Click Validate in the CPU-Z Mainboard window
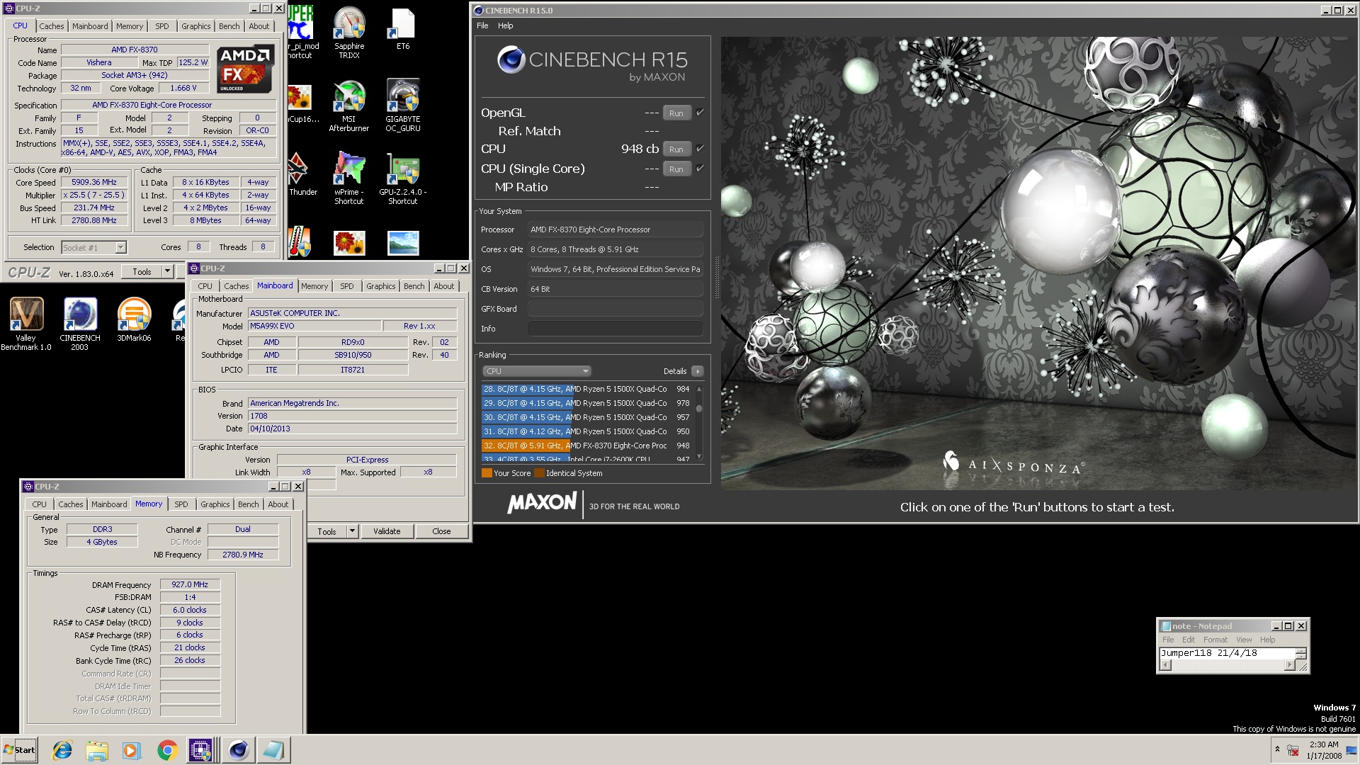 pyautogui.click(x=387, y=531)
